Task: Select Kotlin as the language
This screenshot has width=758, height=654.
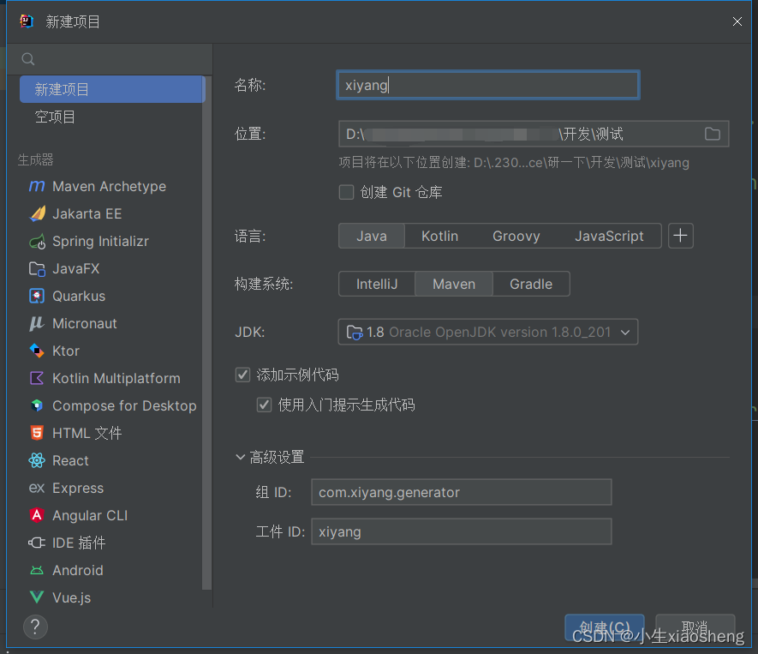Action: [x=439, y=236]
